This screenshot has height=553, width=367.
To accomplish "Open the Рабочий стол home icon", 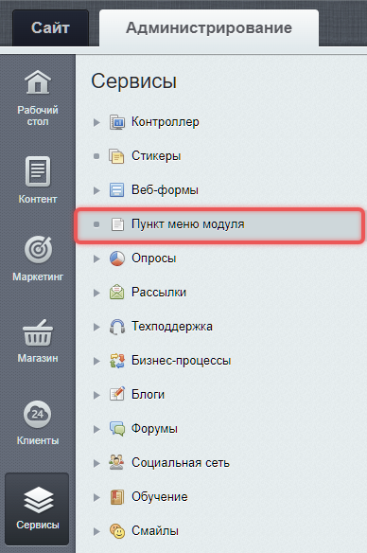I will (38, 82).
